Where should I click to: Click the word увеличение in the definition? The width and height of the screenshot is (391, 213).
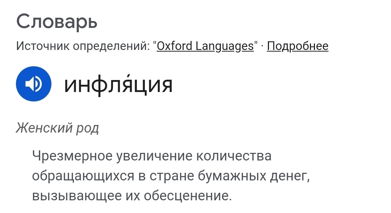click(x=154, y=156)
